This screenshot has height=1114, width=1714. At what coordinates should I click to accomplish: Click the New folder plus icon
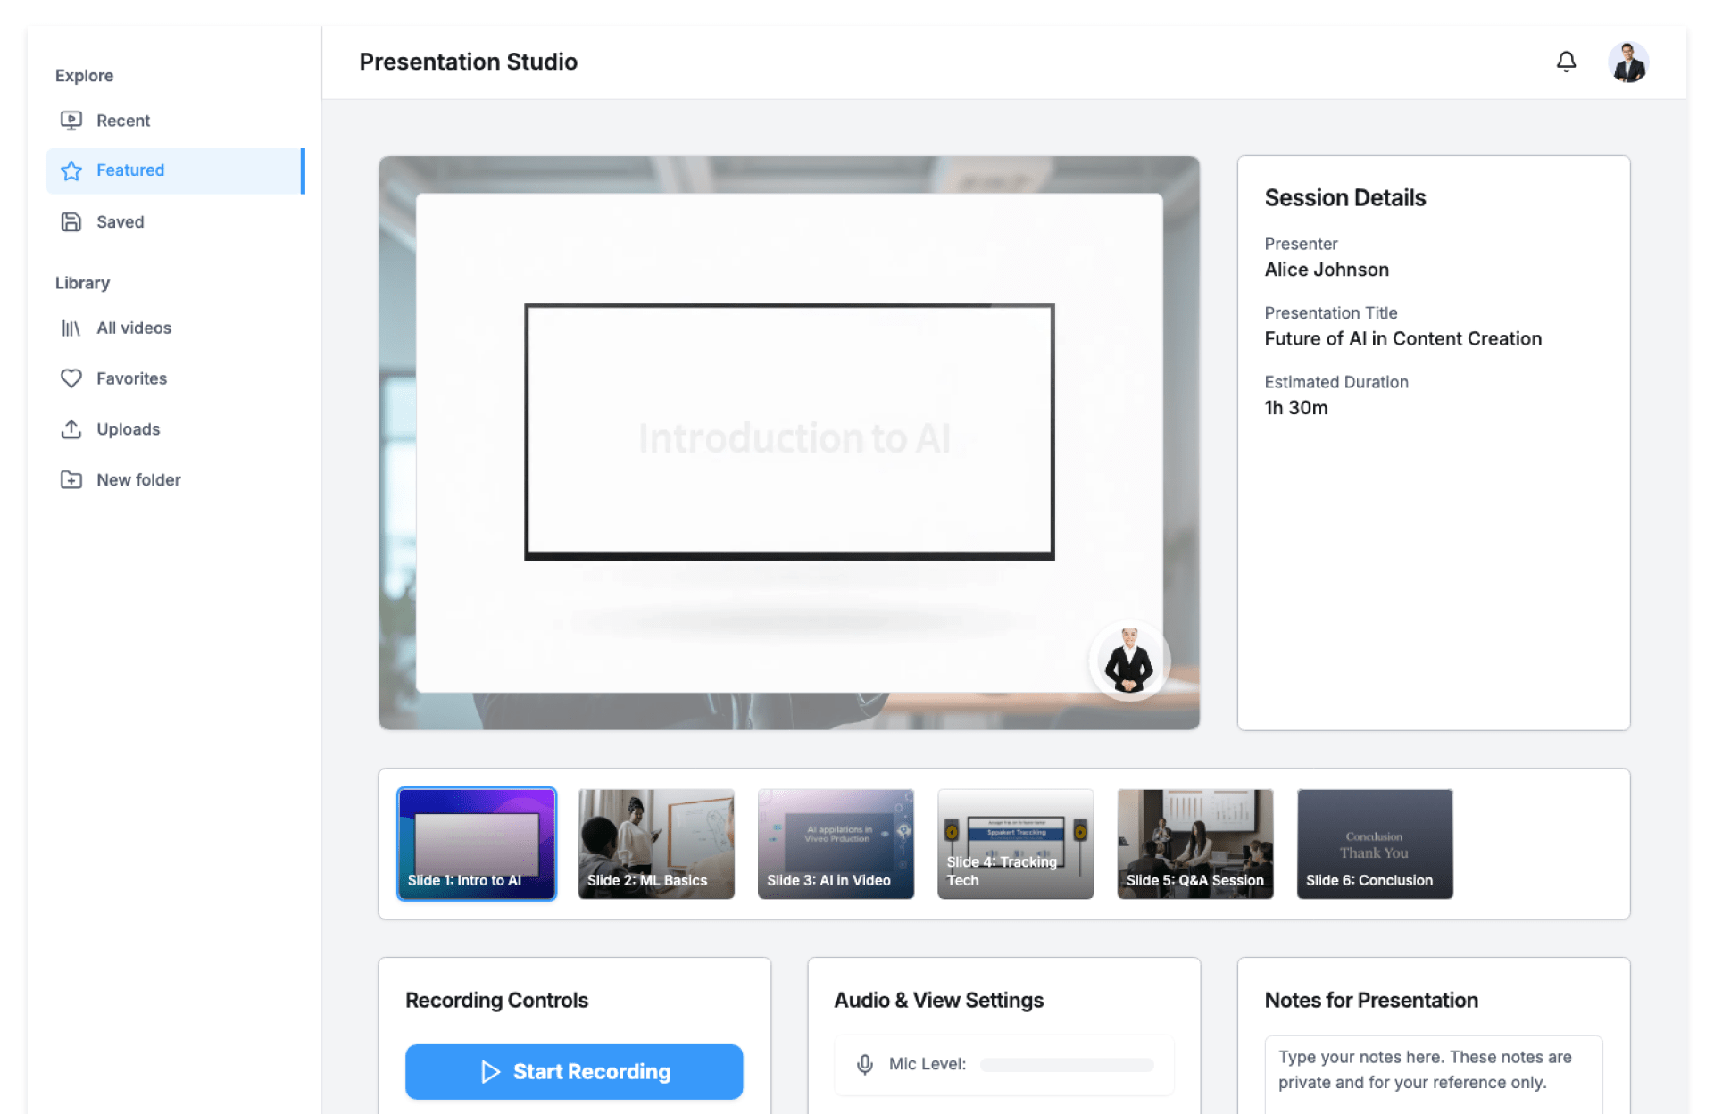71,480
